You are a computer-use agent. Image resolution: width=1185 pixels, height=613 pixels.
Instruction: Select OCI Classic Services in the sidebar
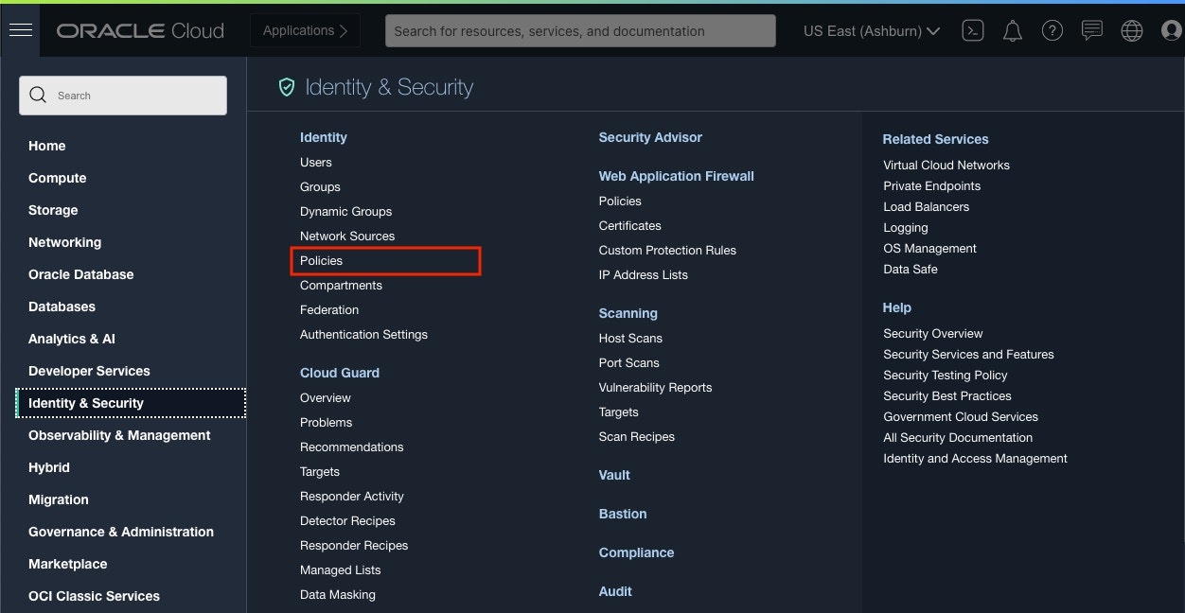click(94, 596)
